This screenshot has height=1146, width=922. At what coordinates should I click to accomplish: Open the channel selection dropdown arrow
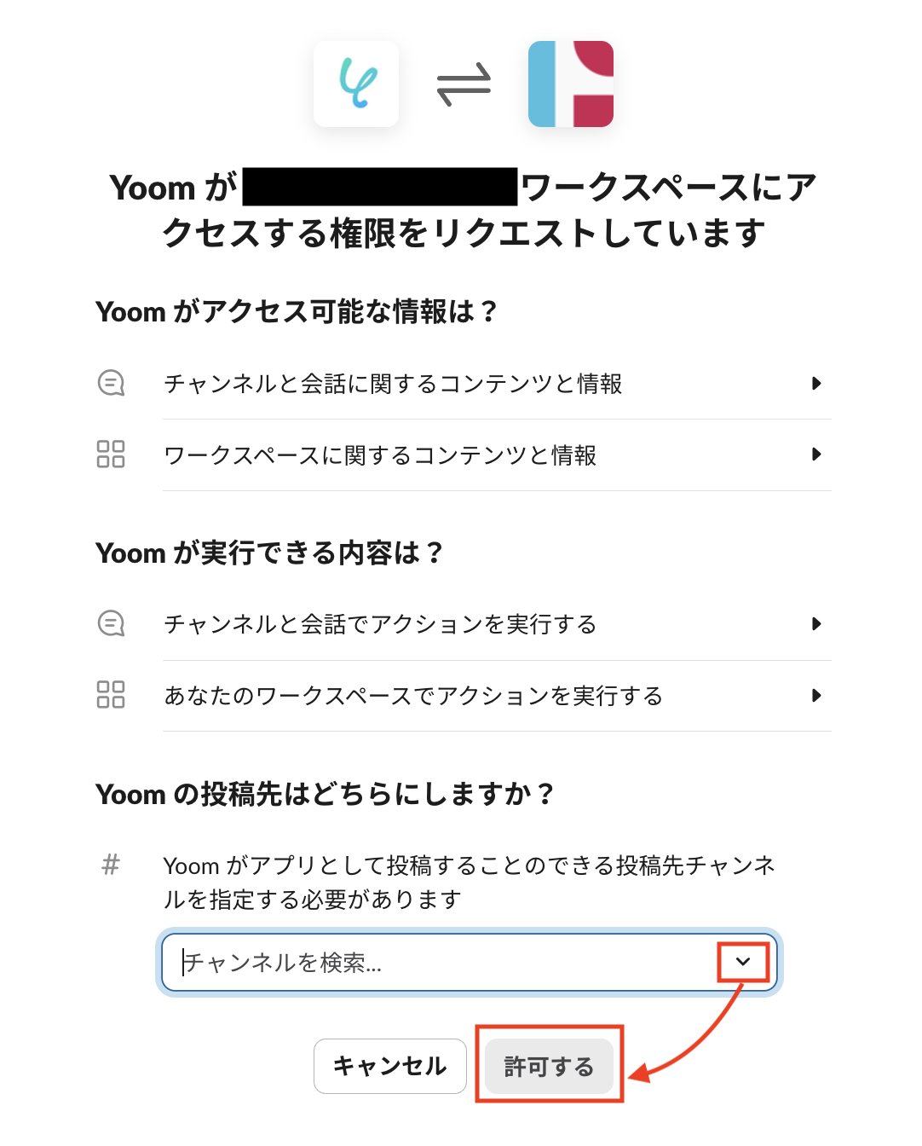(x=742, y=962)
